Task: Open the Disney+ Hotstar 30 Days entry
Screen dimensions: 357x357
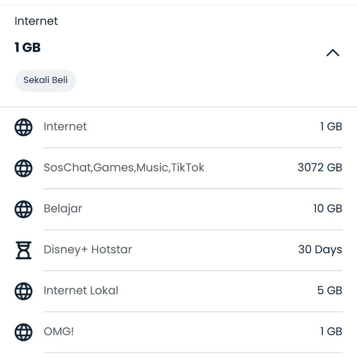Action: point(87,250)
